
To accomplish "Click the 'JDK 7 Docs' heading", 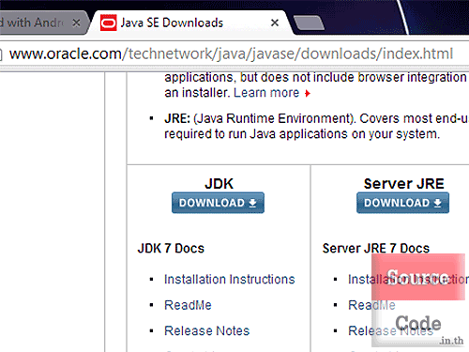I will pos(171,249).
